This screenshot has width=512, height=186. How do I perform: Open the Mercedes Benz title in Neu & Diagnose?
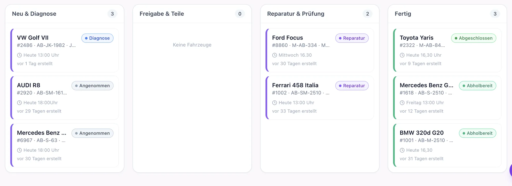pyautogui.click(x=42, y=133)
